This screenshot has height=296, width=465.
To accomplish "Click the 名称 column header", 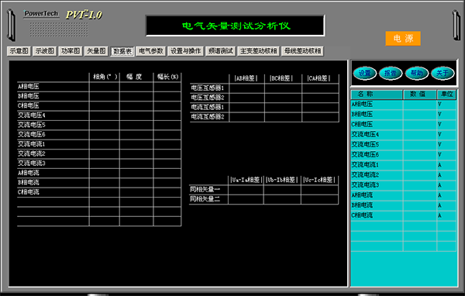I will click(x=377, y=95).
